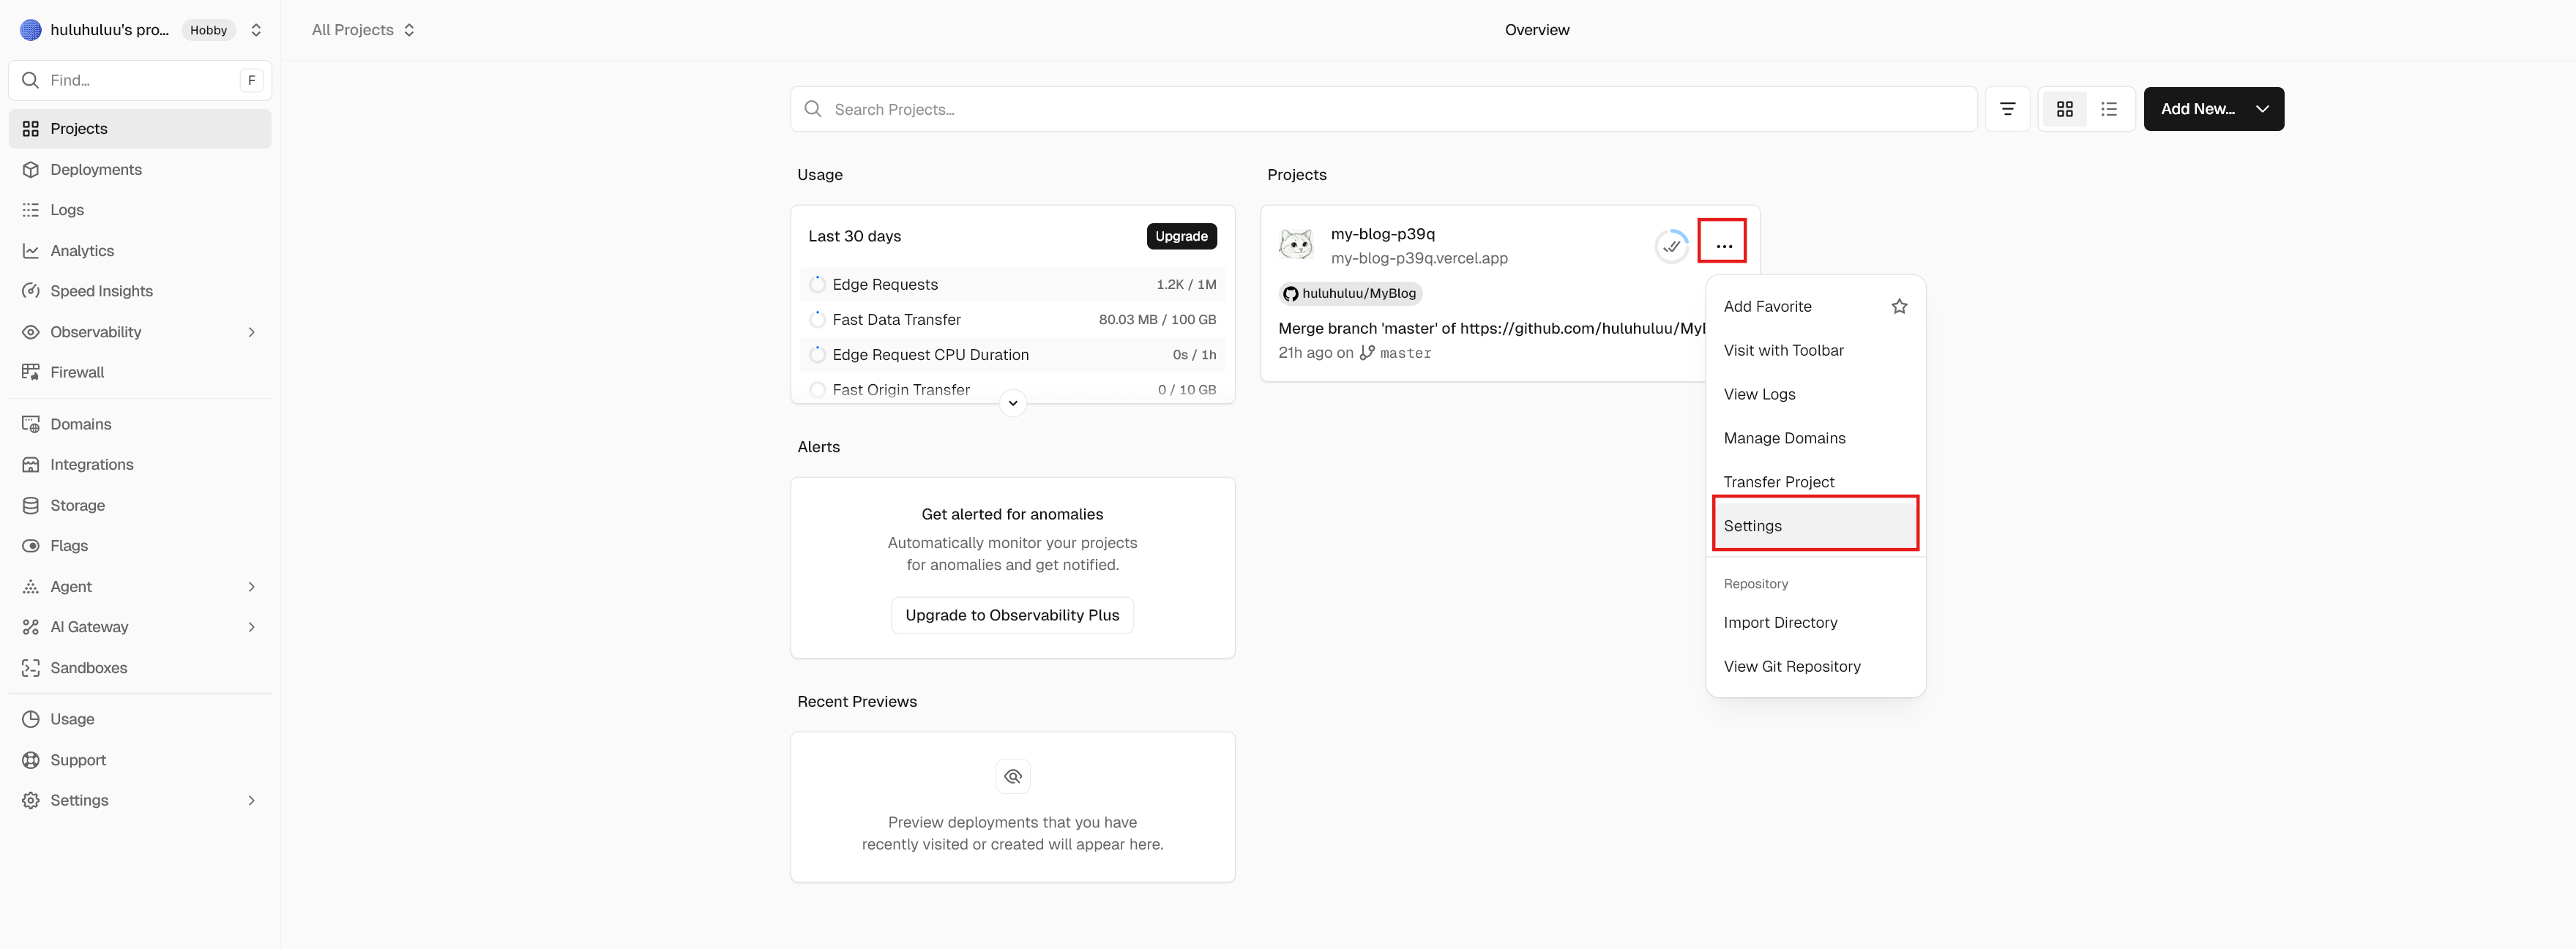The height and width of the screenshot is (949, 2576).
Task: Click the Sandboxes icon in sidebar
Action: tap(31, 667)
